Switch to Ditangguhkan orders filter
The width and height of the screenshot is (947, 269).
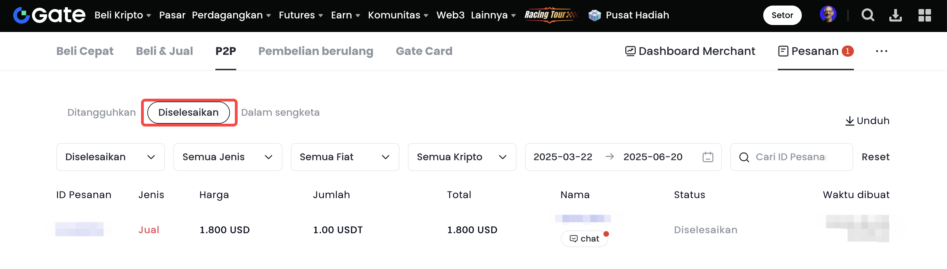101,112
